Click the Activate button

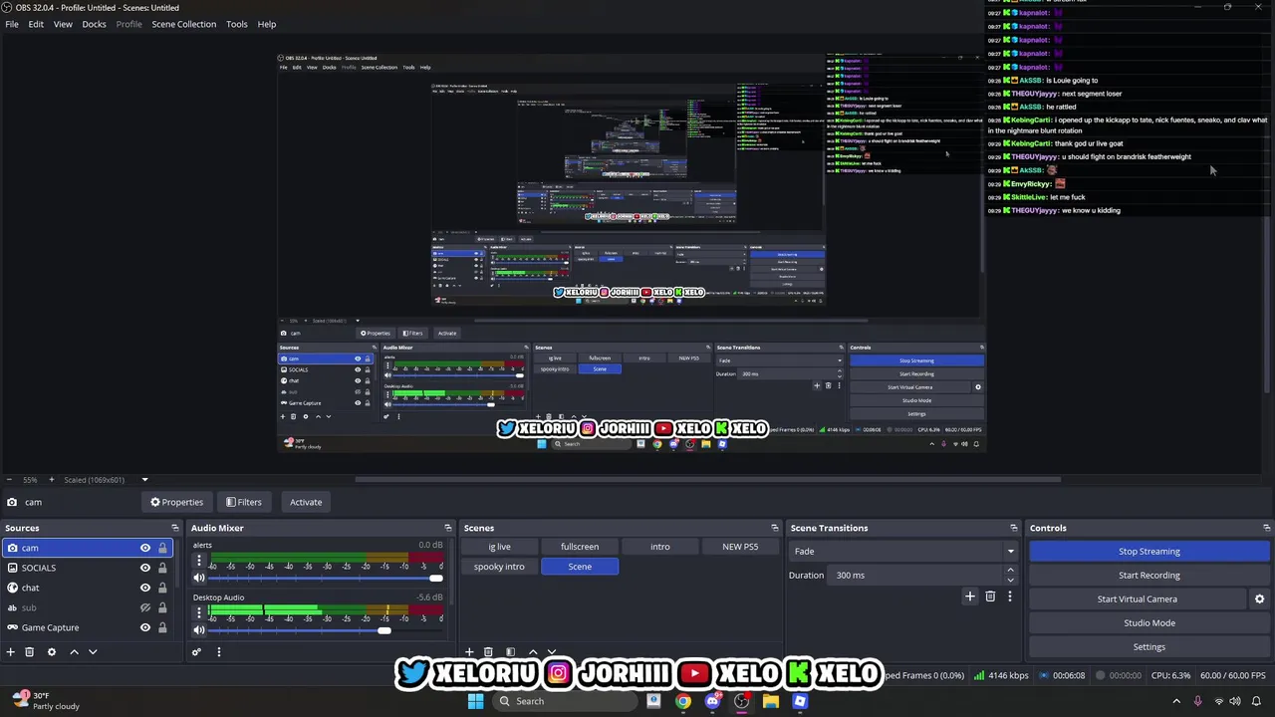coord(306,502)
